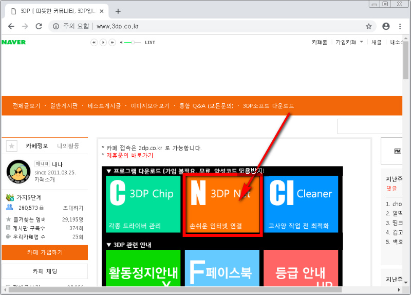411x295 pixels.
Task: Click the member count people icon
Action: point(9,207)
